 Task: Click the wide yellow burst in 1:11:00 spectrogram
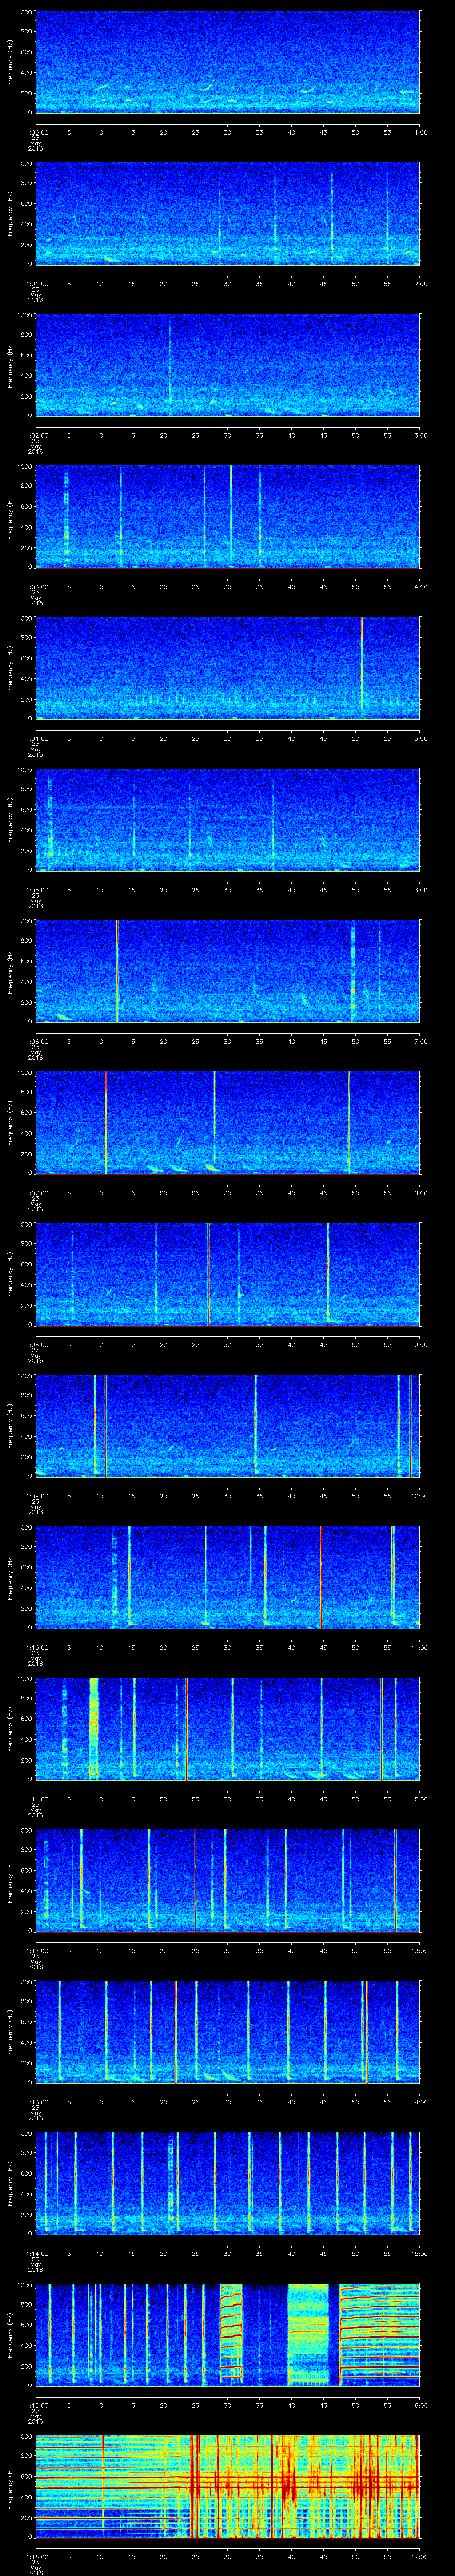tap(94, 1729)
